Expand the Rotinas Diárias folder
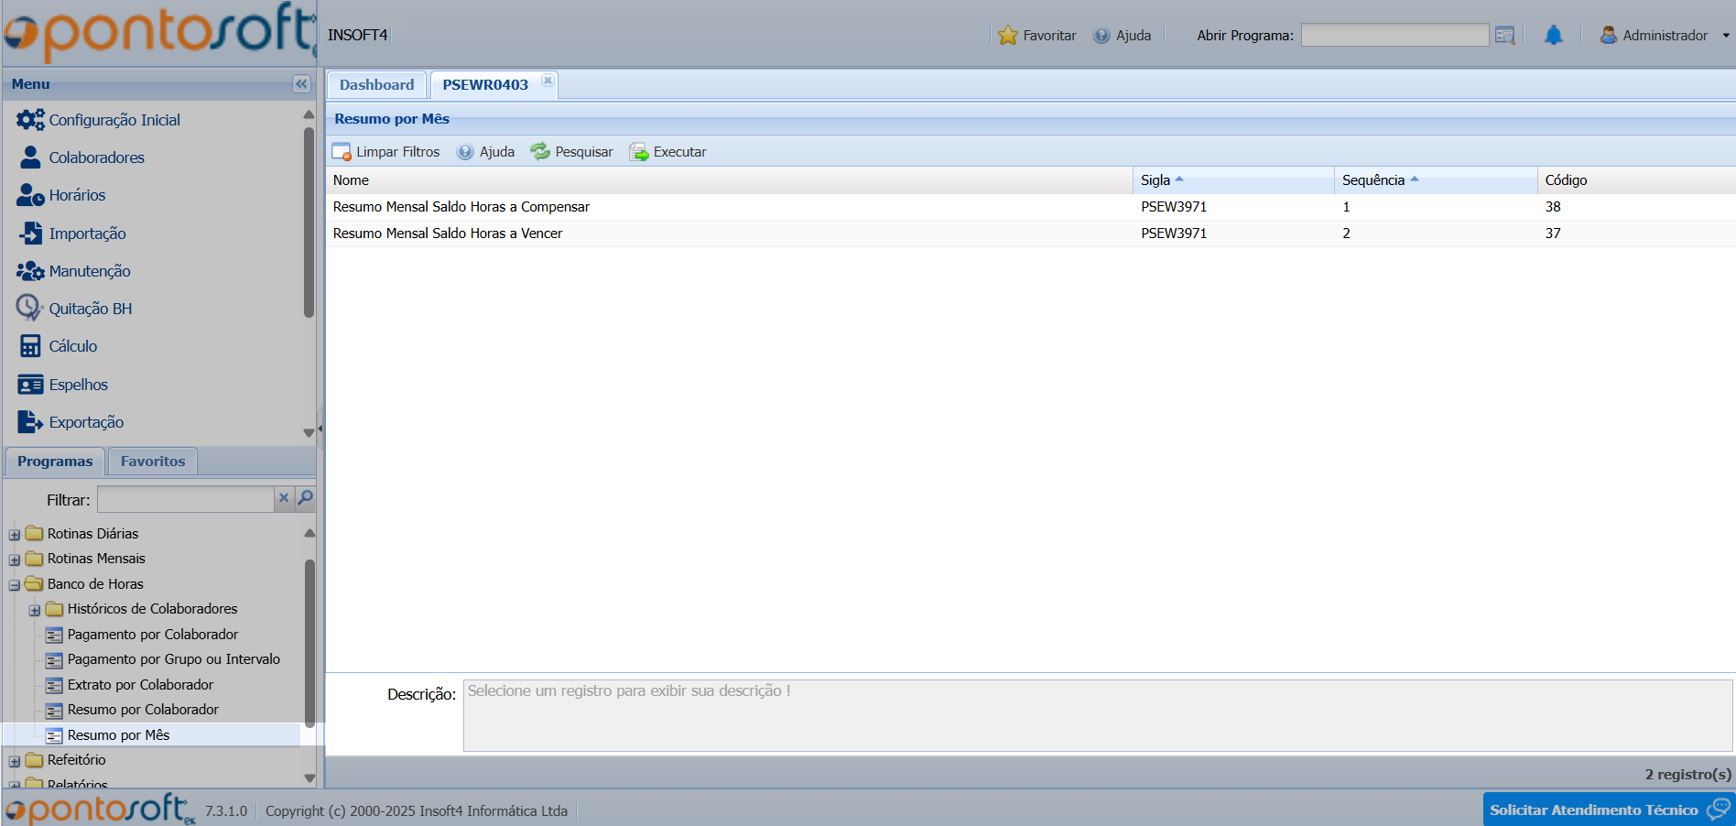The image size is (1736, 826). [15, 534]
